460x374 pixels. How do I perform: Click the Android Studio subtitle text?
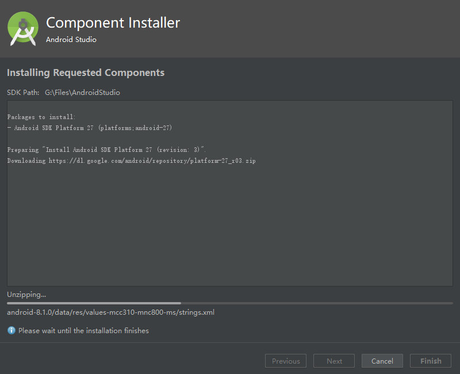click(x=71, y=39)
